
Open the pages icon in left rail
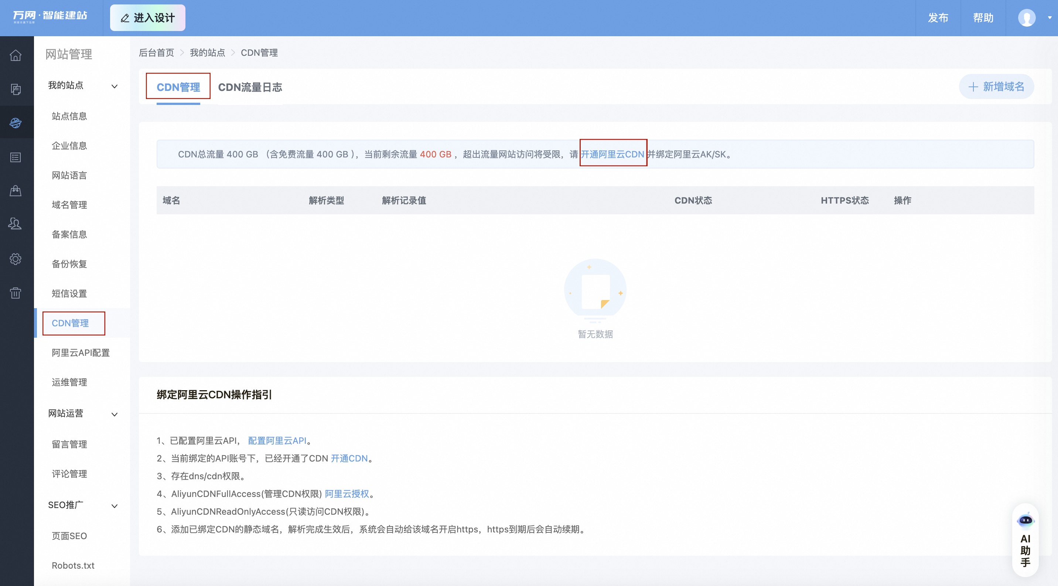(x=16, y=89)
